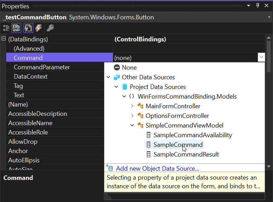Click Add new Object Data Source link

[x=157, y=168]
